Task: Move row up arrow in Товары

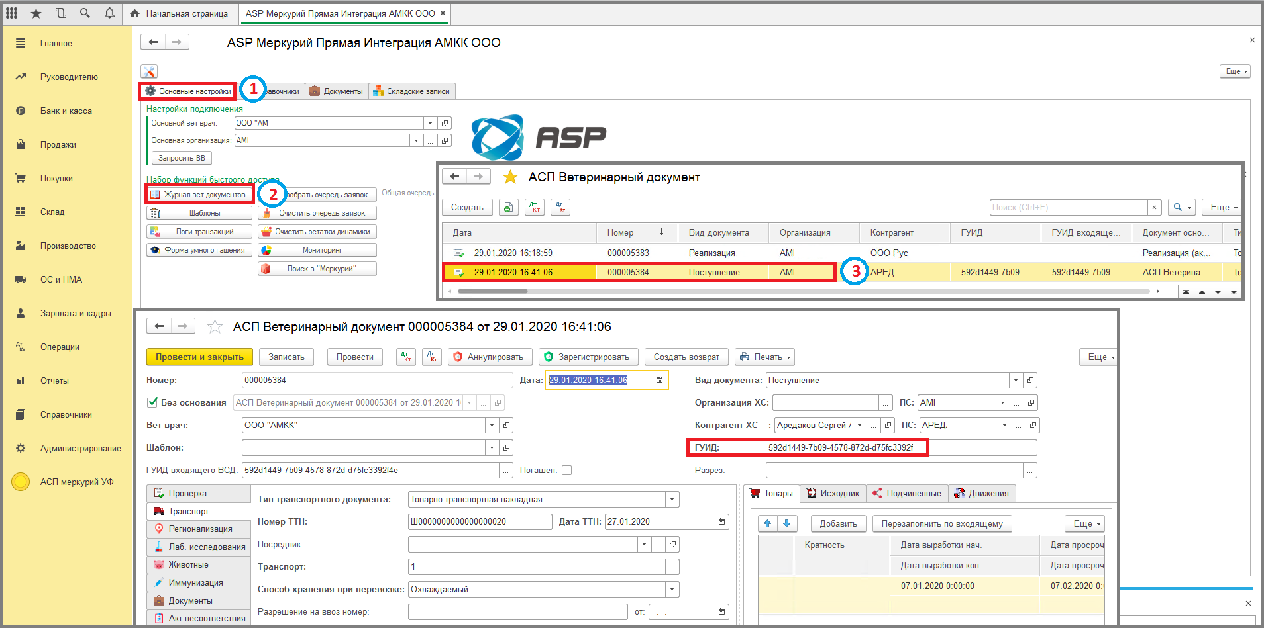Action: click(768, 523)
